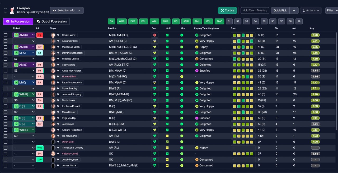338x173 pixels.
Task: Open the Filter dropdown
Action: (332, 11)
